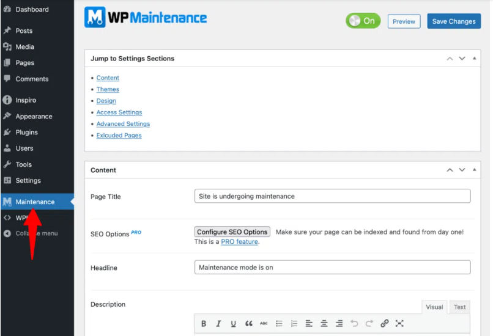The width and height of the screenshot is (493, 336).
Task: Open the Appearance menu in sidebar
Action: (34, 116)
